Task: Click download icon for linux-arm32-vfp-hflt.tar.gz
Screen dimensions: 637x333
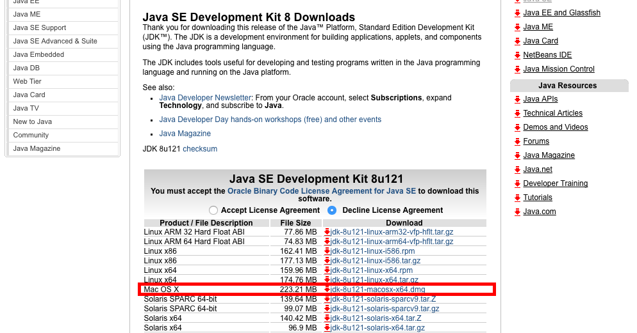Action: [327, 232]
